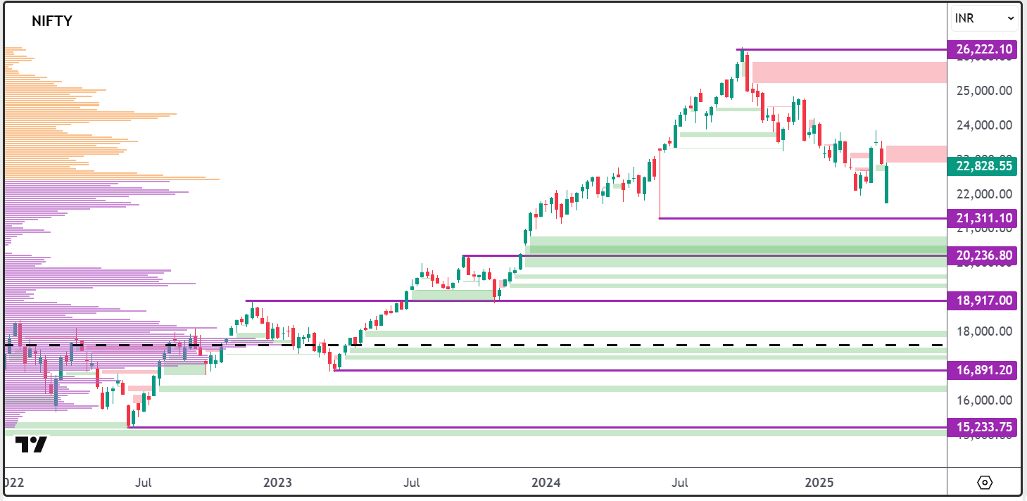Select the current price label 22,828.55

pos(984,166)
